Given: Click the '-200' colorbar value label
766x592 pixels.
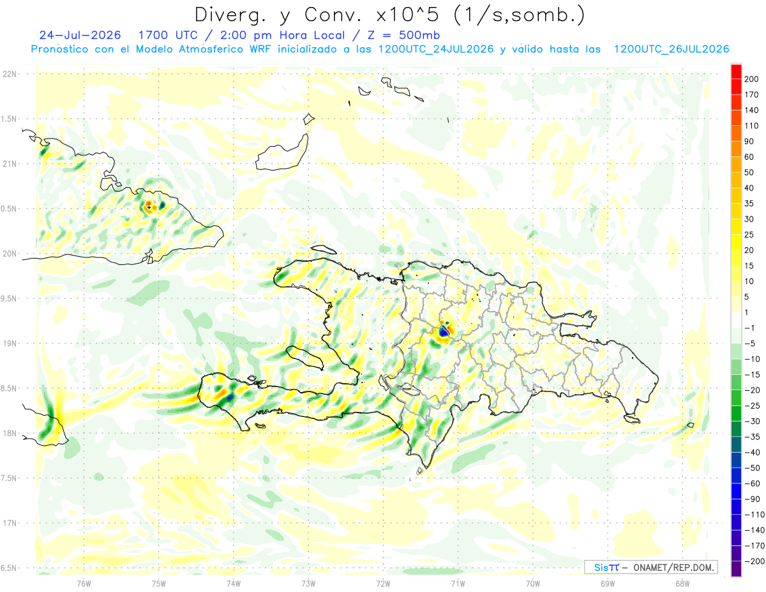Looking at the screenshot, I should tap(755, 561).
